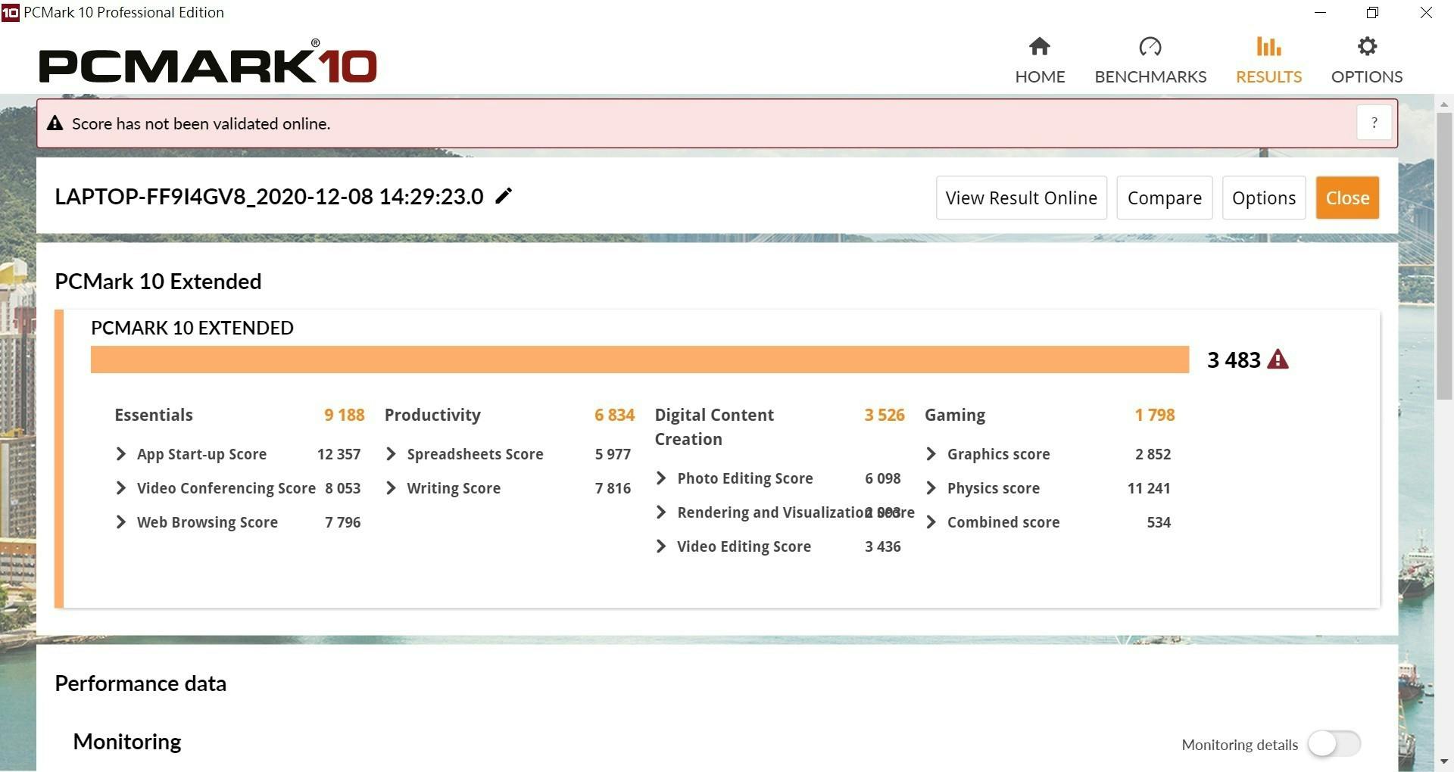Image resolution: width=1454 pixels, height=772 pixels.
Task: Click the PCMark 10 Extended section heading
Action: coord(158,282)
